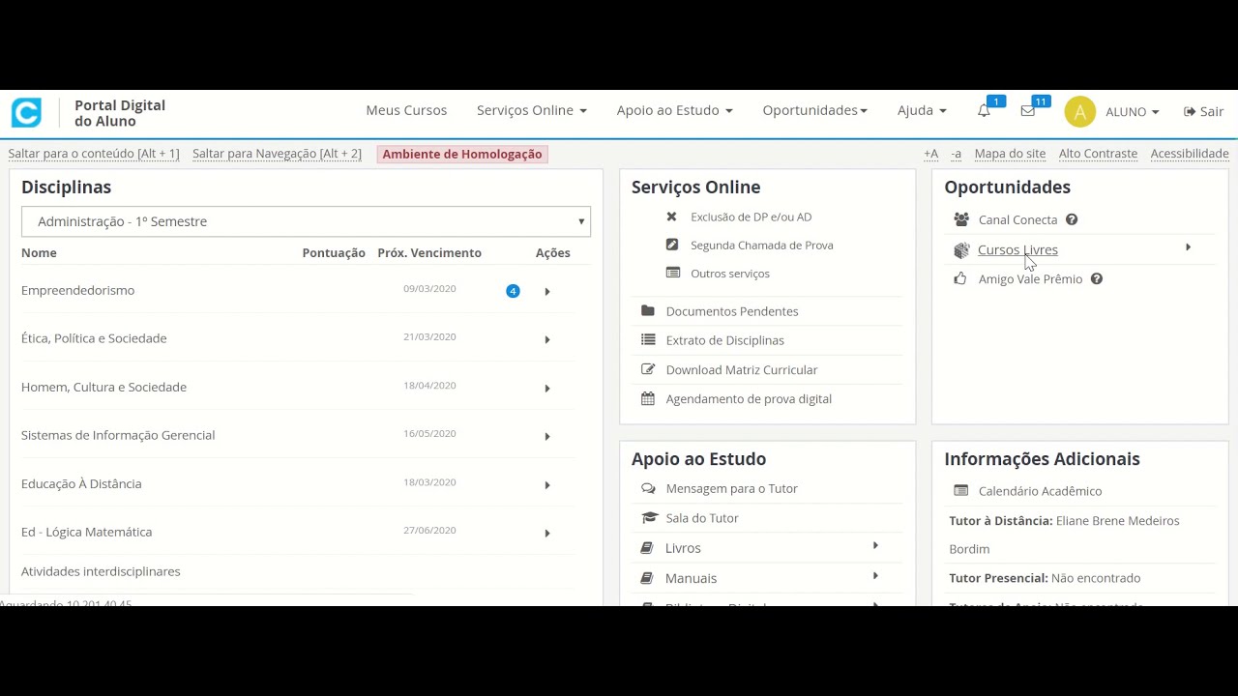Viewport: 1238px width, 696px height.
Task: Click Saltar para Navegação link
Action: (x=277, y=154)
